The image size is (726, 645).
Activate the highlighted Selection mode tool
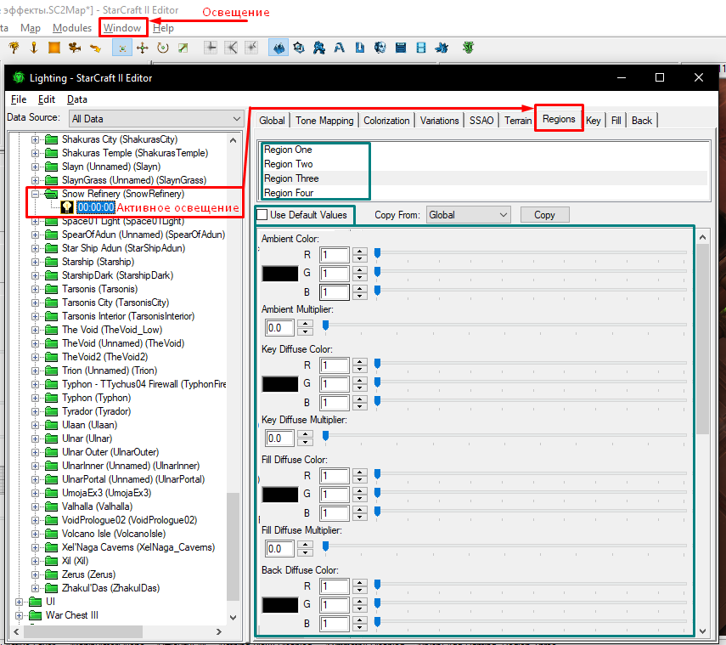point(122,48)
